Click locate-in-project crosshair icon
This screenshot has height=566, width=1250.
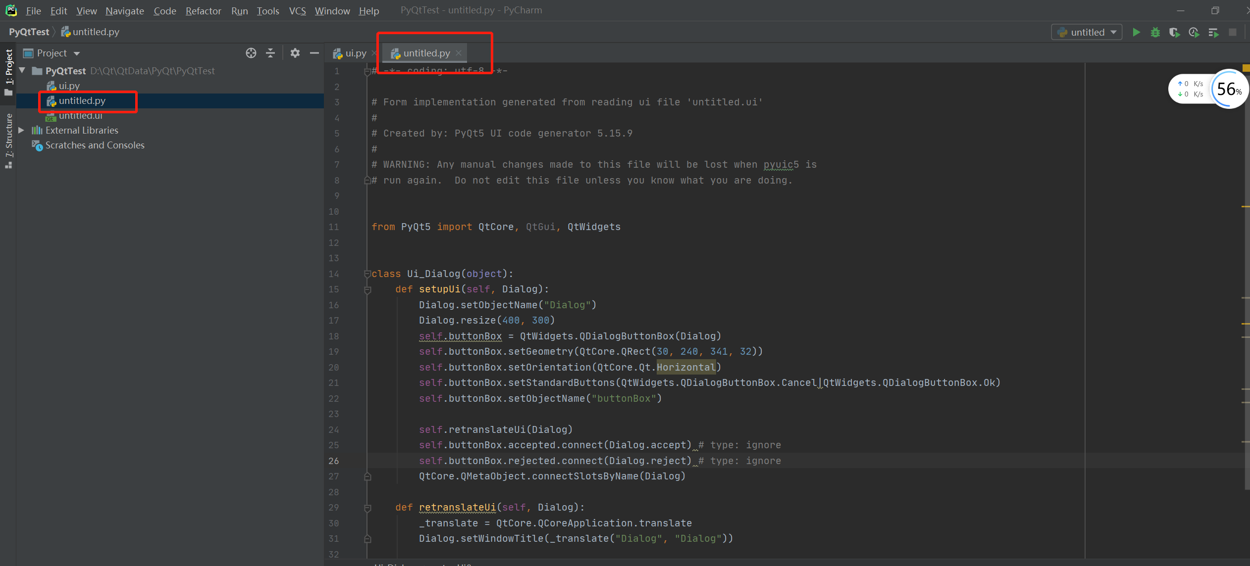[x=251, y=53]
